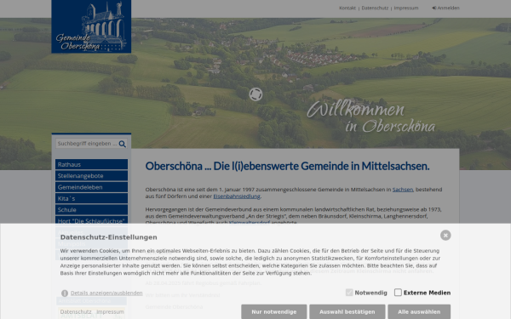The height and width of the screenshot is (319, 511).
Task: Open the Hort Die Schlaufüchse menu item
Action: point(92,220)
